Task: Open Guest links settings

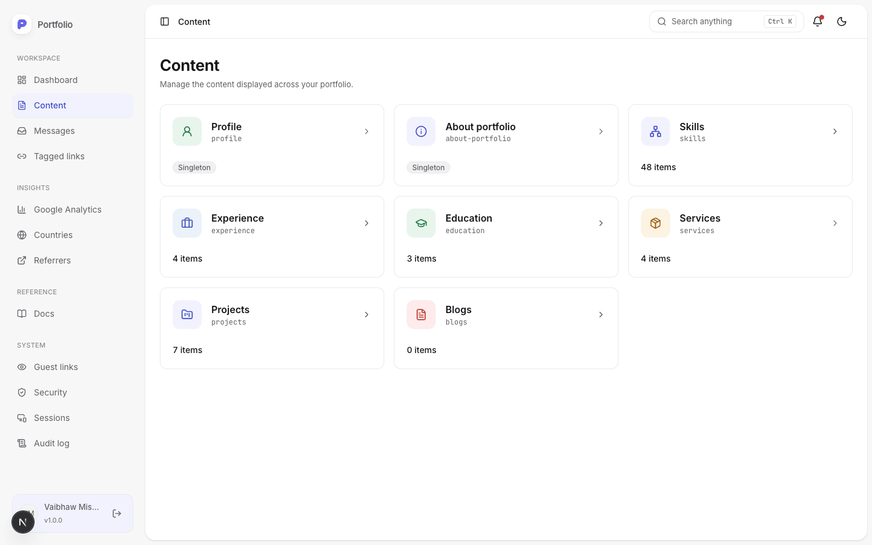Action: pyautogui.click(x=73, y=367)
